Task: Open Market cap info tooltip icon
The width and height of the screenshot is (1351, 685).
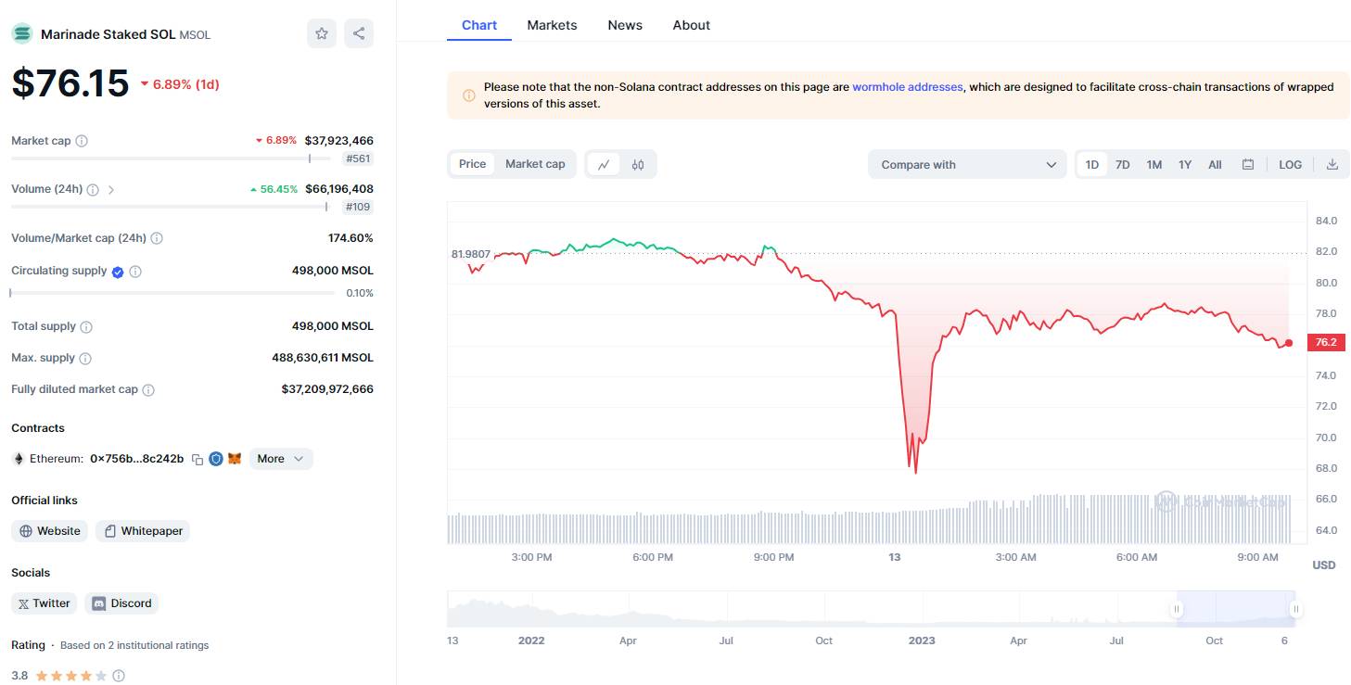Action: tap(82, 141)
